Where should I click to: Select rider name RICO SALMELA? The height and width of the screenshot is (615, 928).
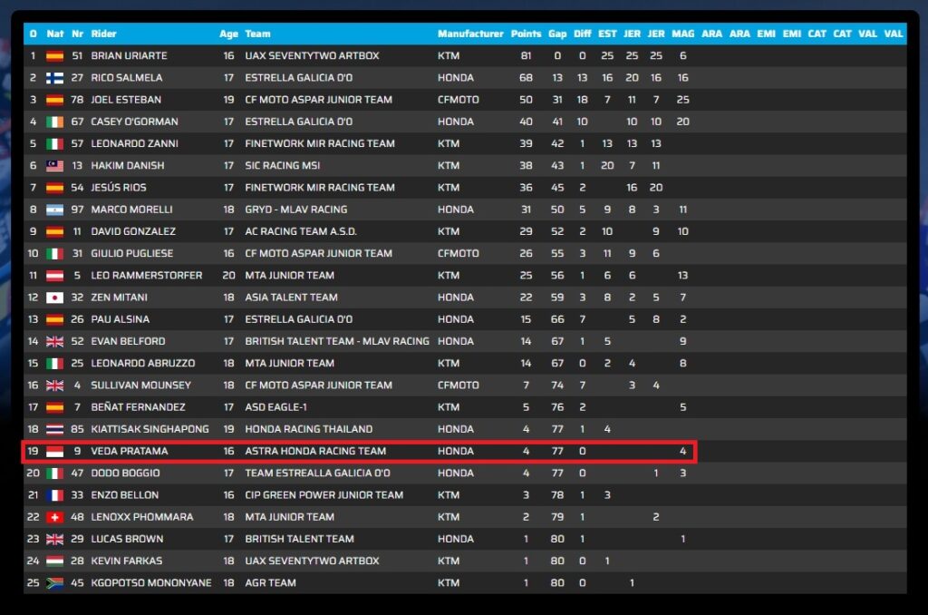point(127,78)
